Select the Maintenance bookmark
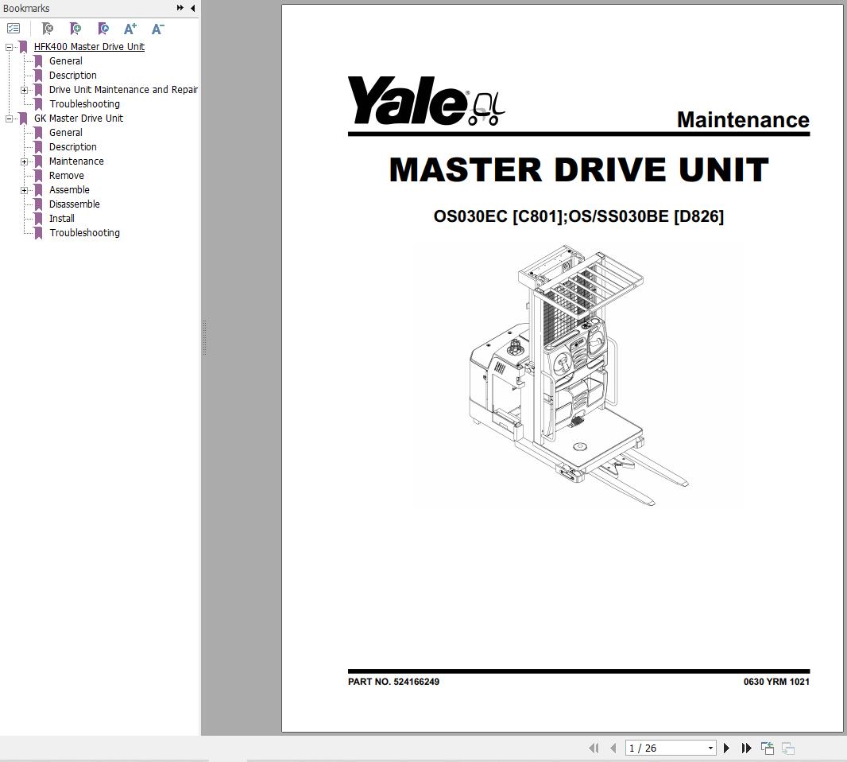847x762 pixels. pyautogui.click(x=76, y=161)
